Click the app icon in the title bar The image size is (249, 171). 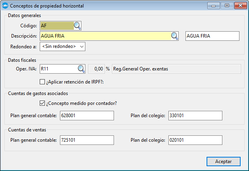coord(5,6)
